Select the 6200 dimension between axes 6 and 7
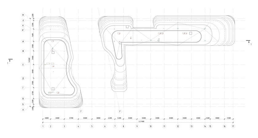The image size is (258, 138). click(x=110, y=117)
